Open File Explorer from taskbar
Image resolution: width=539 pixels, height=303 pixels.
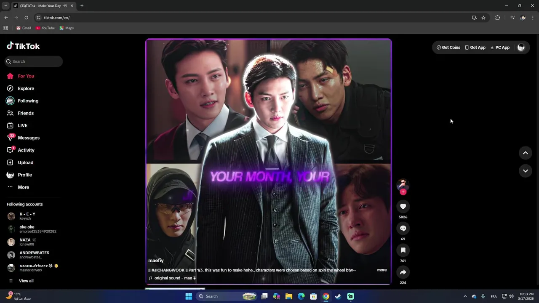click(x=289, y=296)
